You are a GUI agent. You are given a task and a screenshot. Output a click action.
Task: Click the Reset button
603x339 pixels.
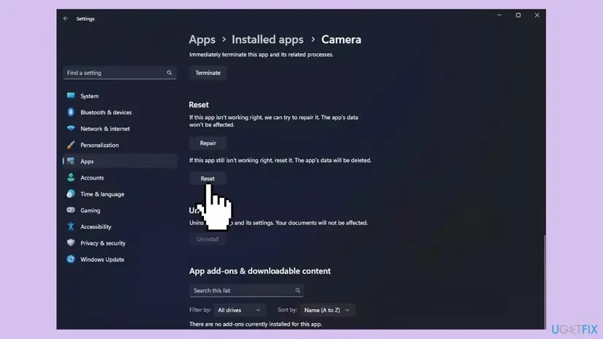click(208, 178)
